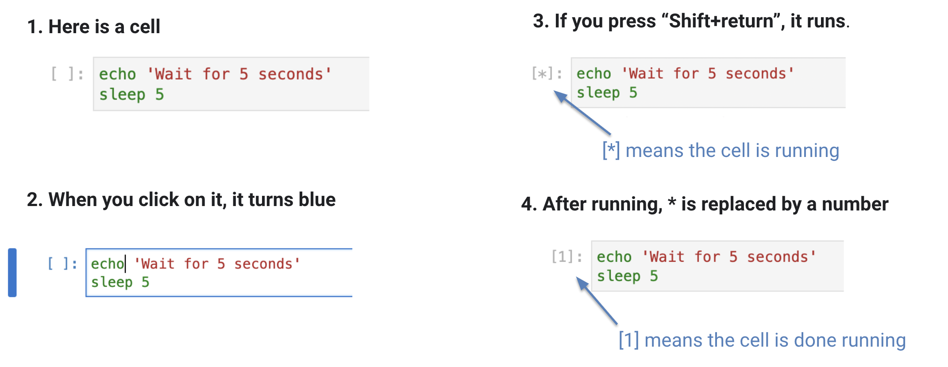Click the heading '1. Here is a cell'

pos(93,27)
